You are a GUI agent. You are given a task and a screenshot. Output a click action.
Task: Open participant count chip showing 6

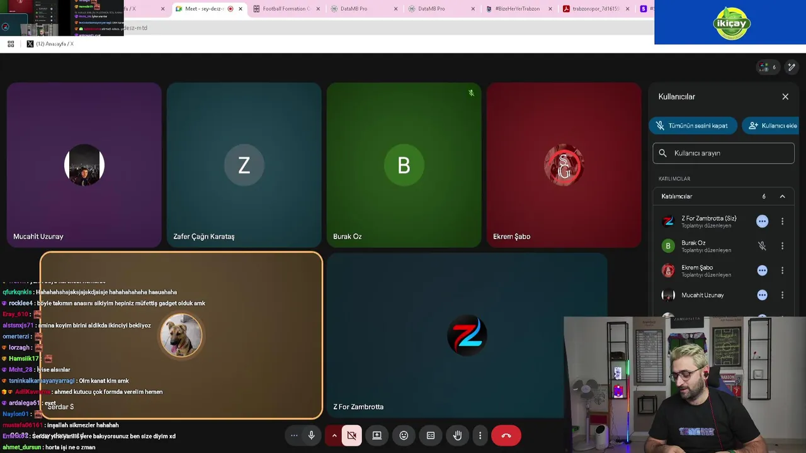click(768, 67)
